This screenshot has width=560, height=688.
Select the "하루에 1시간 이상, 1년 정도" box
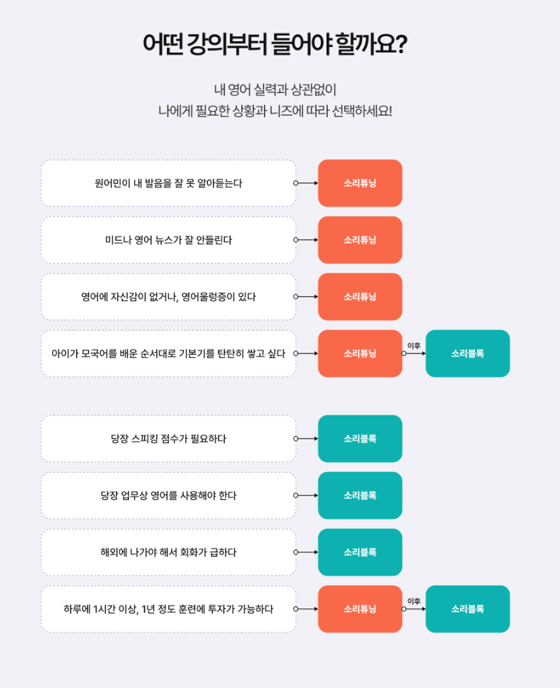tap(168, 609)
